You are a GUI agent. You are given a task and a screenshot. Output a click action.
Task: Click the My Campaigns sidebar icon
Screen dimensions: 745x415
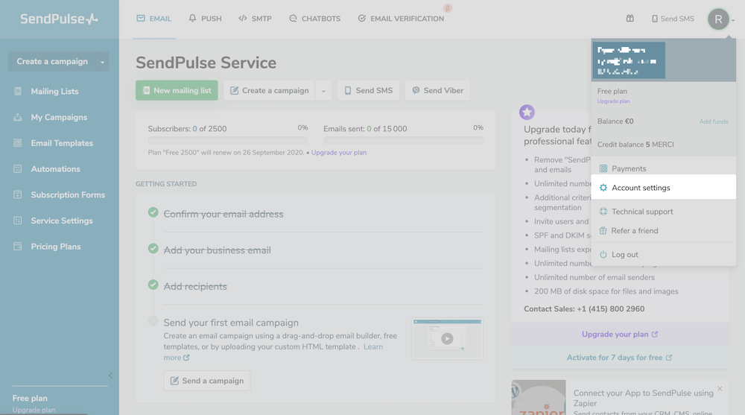click(18, 118)
